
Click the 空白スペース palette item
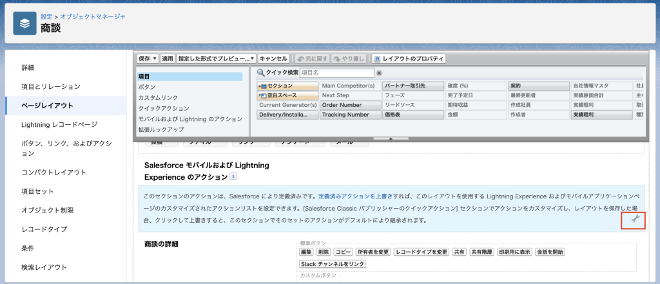pyautogui.click(x=287, y=95)
